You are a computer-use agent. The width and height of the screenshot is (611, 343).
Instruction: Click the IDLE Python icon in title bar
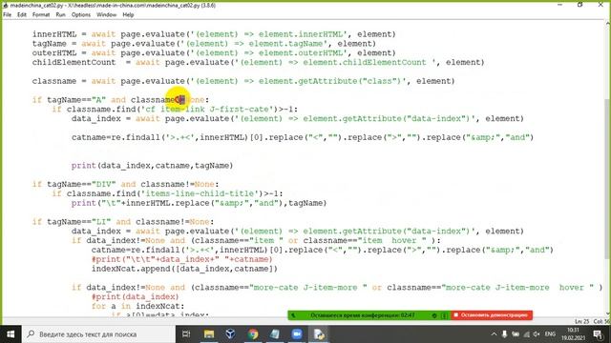pyautogui.click(x=6, y=6)
